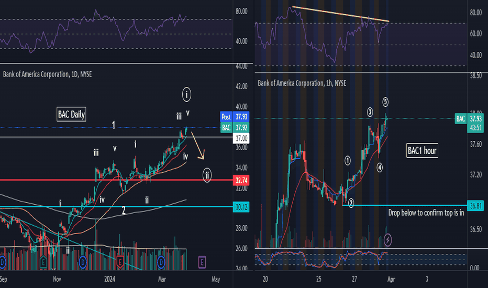Click the 60.00 RSI axis value on hourly chart

[476, 34]
